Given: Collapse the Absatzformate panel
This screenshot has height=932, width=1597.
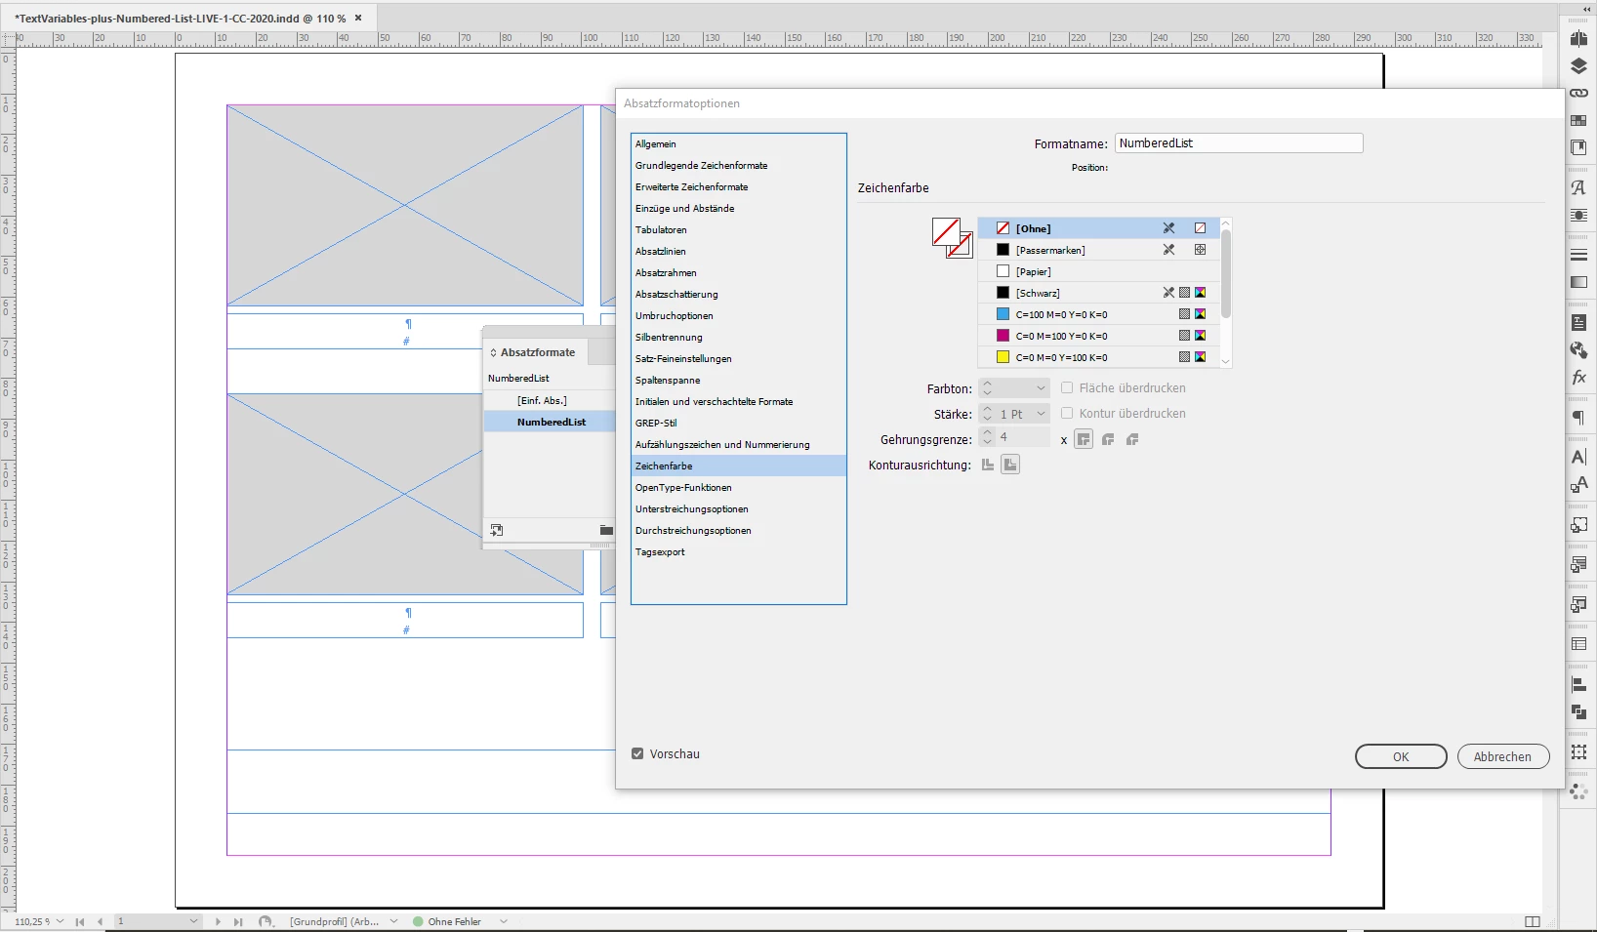Looking at the screenshot, I should (x=493, y=352).
